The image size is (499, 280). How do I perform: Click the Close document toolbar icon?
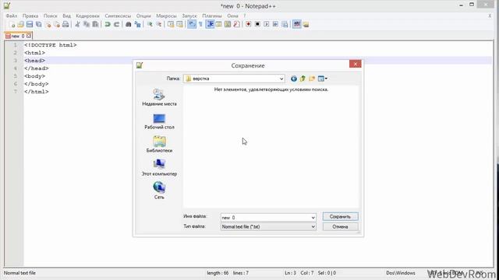(48, 24)
